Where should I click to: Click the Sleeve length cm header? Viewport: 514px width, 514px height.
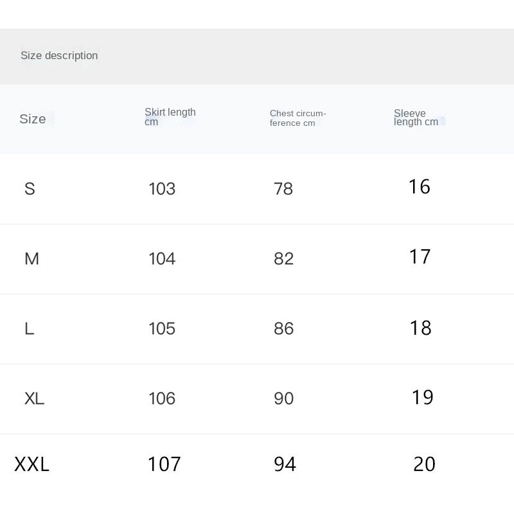(x=416, y=118)
